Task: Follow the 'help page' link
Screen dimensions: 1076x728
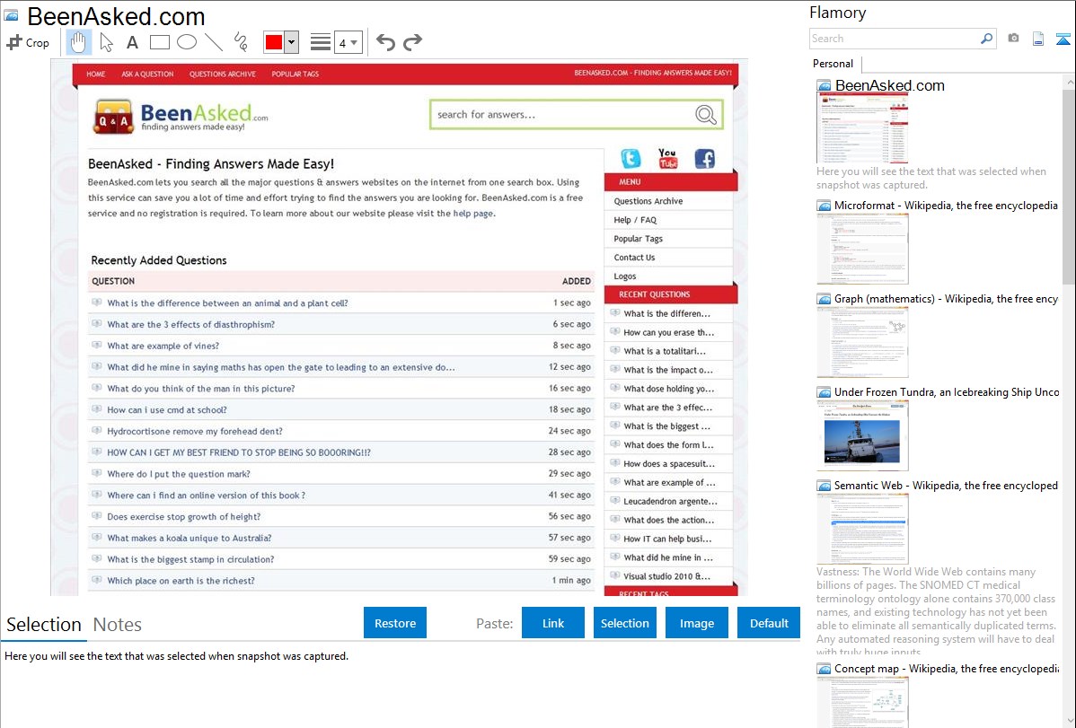Action: (x=472, y=214)
